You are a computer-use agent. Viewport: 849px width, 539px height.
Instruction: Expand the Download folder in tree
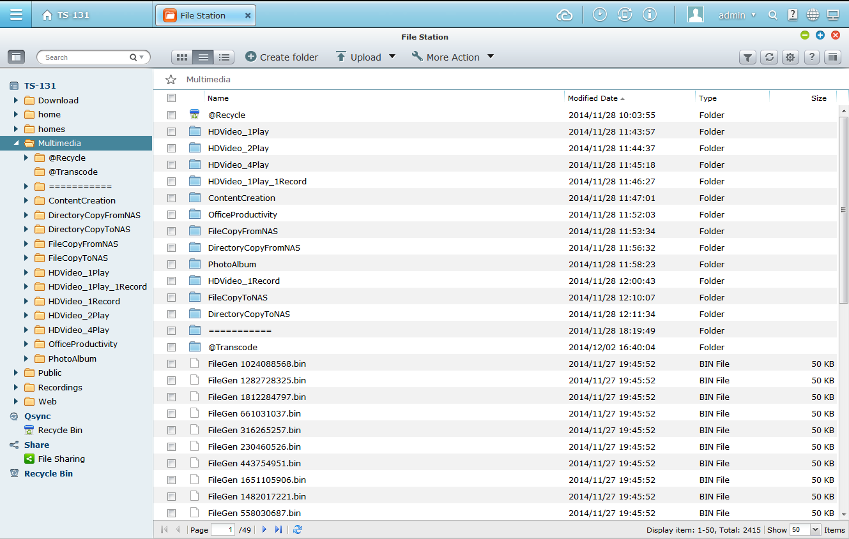[16, 100]
